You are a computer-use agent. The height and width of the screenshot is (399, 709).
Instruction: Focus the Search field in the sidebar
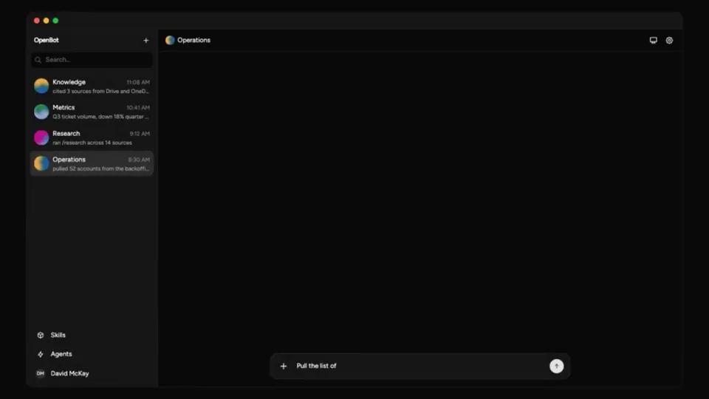click(x=92, y=60)
